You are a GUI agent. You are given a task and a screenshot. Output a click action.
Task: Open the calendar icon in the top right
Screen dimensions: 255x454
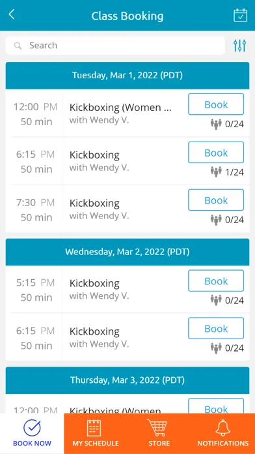(240, 16)
